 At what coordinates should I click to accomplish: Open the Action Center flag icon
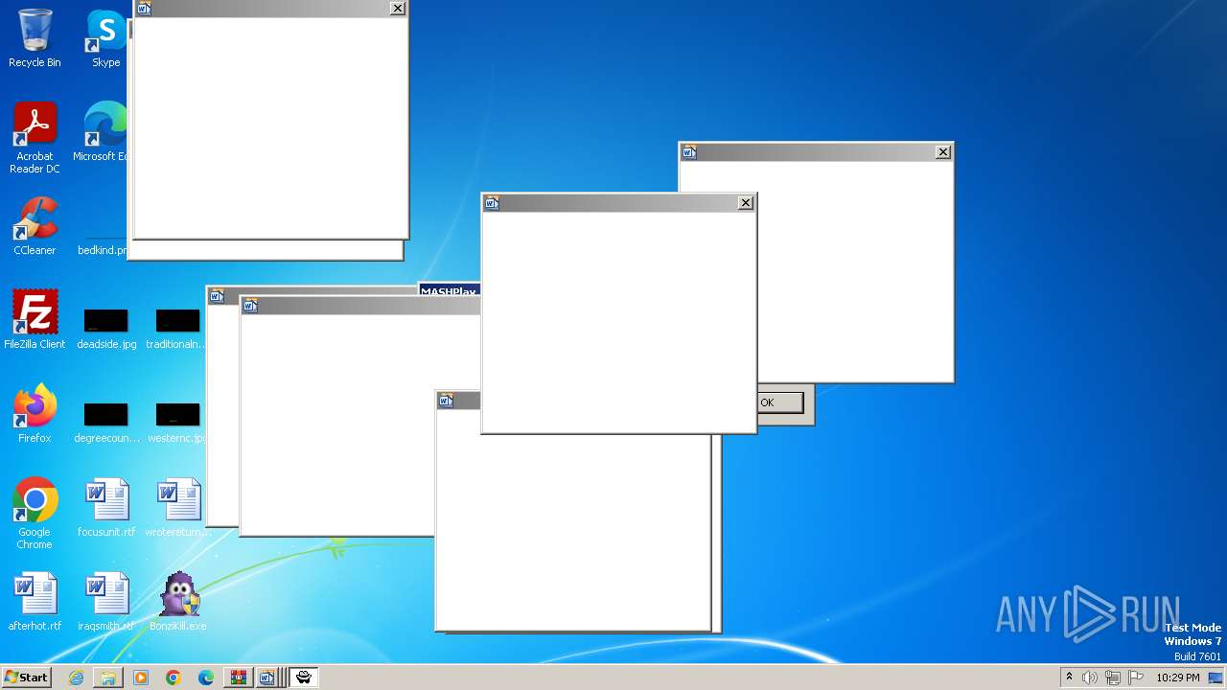1136,678
